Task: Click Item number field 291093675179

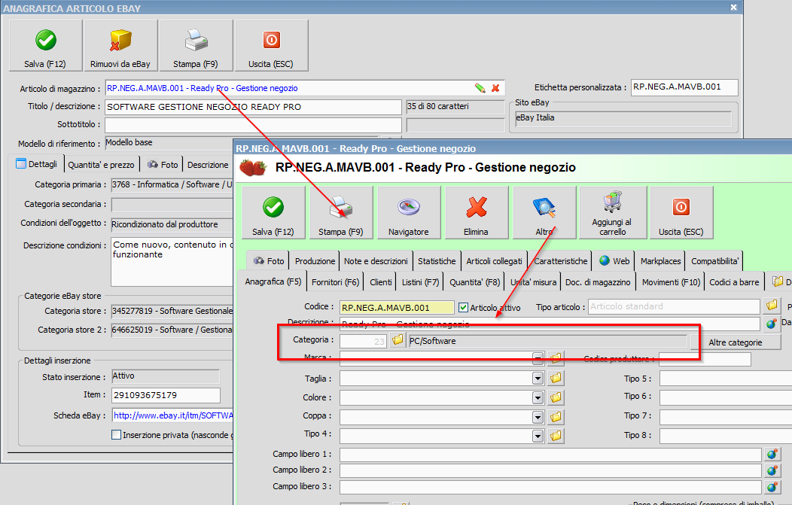Action: coord(166,395)
